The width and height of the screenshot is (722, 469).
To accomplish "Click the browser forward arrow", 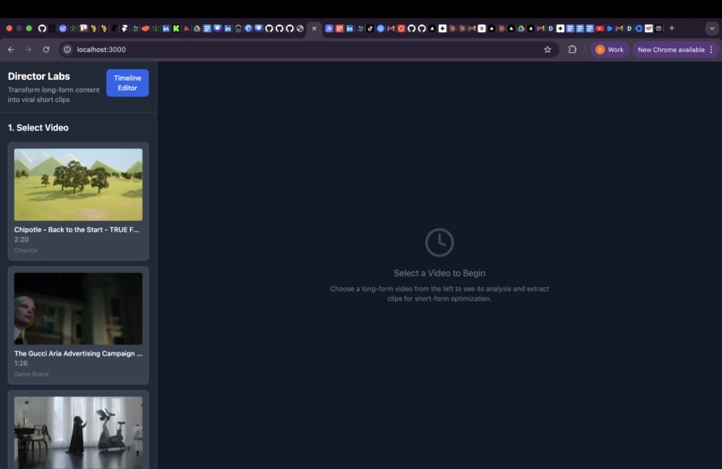I will (29, 49).
